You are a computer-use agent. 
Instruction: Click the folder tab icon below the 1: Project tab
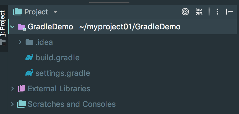point(3,42)
